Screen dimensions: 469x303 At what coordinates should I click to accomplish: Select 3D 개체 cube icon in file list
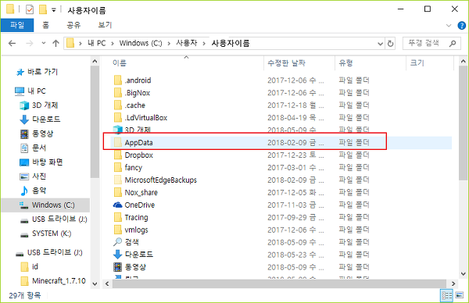point(118,130)
